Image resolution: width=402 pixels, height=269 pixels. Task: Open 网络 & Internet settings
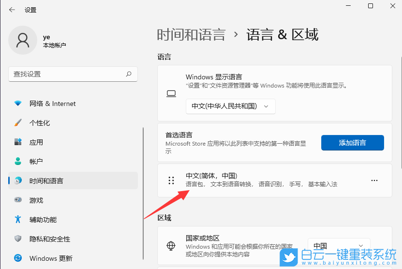pyautogui.click(x=73, y=104)
